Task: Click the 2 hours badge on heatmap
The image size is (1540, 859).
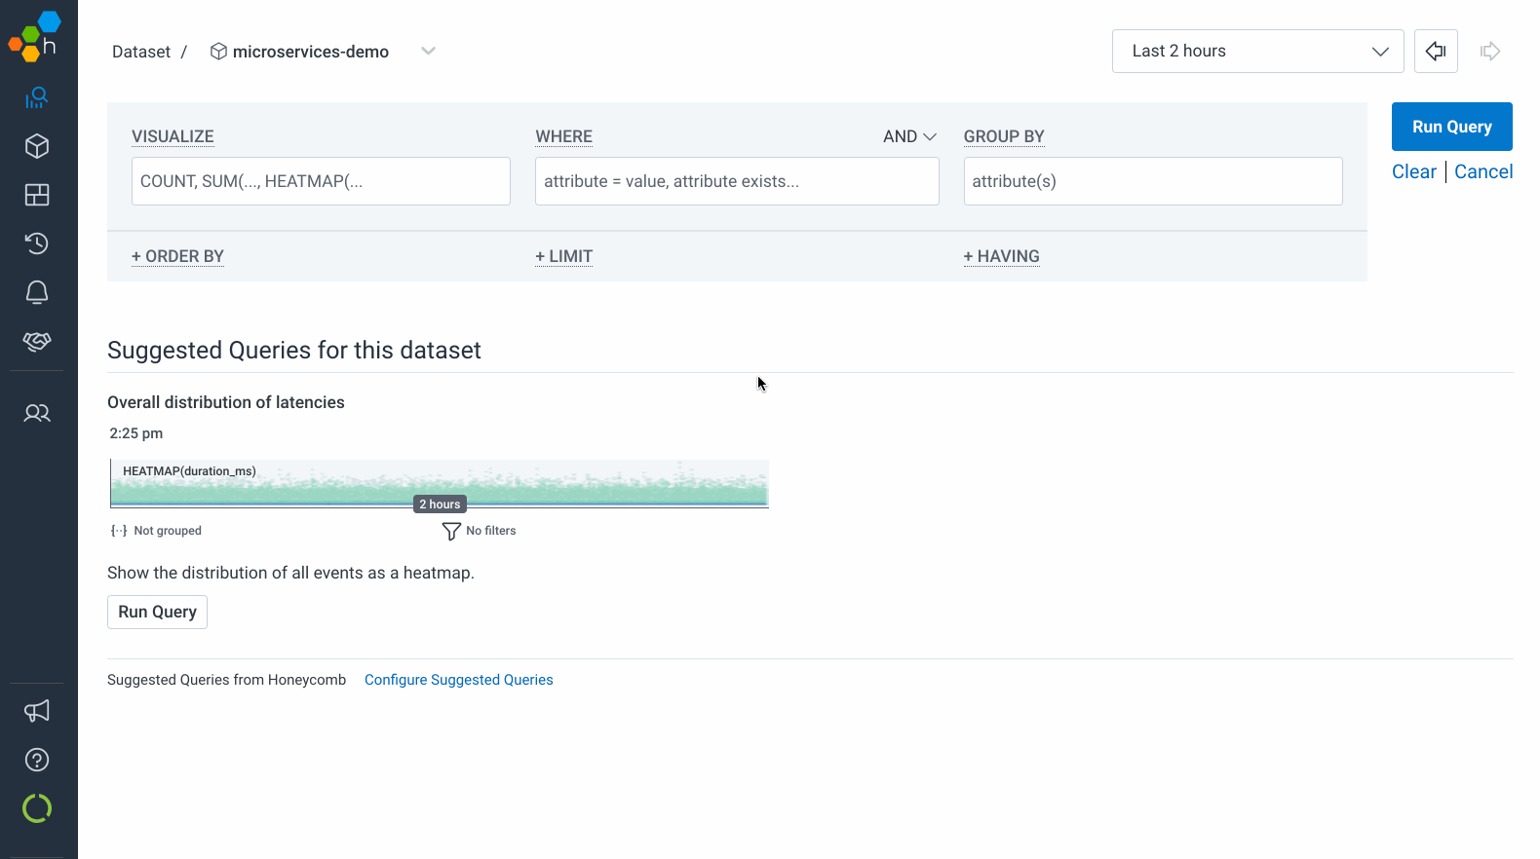Action: (440, 504)
